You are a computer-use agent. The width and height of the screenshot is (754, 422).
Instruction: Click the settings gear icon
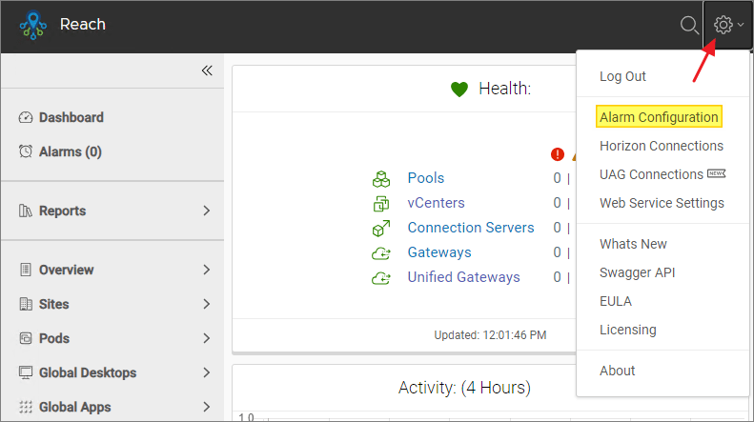[x=723, y=26]
